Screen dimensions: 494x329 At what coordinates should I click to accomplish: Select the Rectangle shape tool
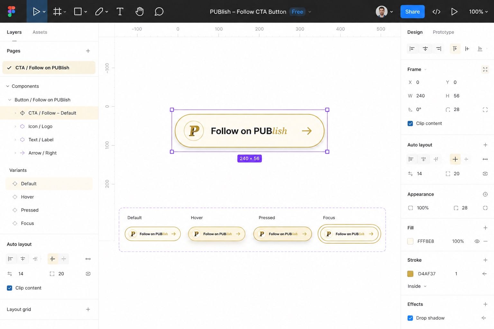pyautogui.click(x=78, y=12)
